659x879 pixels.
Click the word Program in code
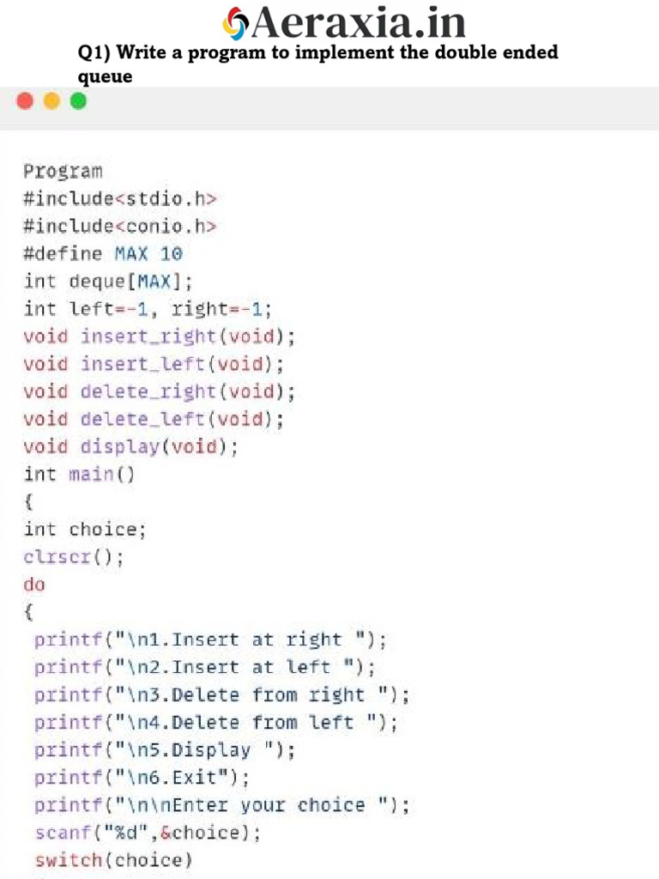pos(63,171)
